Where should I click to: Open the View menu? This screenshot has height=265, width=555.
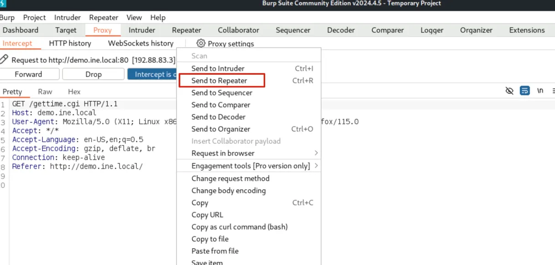click(134, 17)
